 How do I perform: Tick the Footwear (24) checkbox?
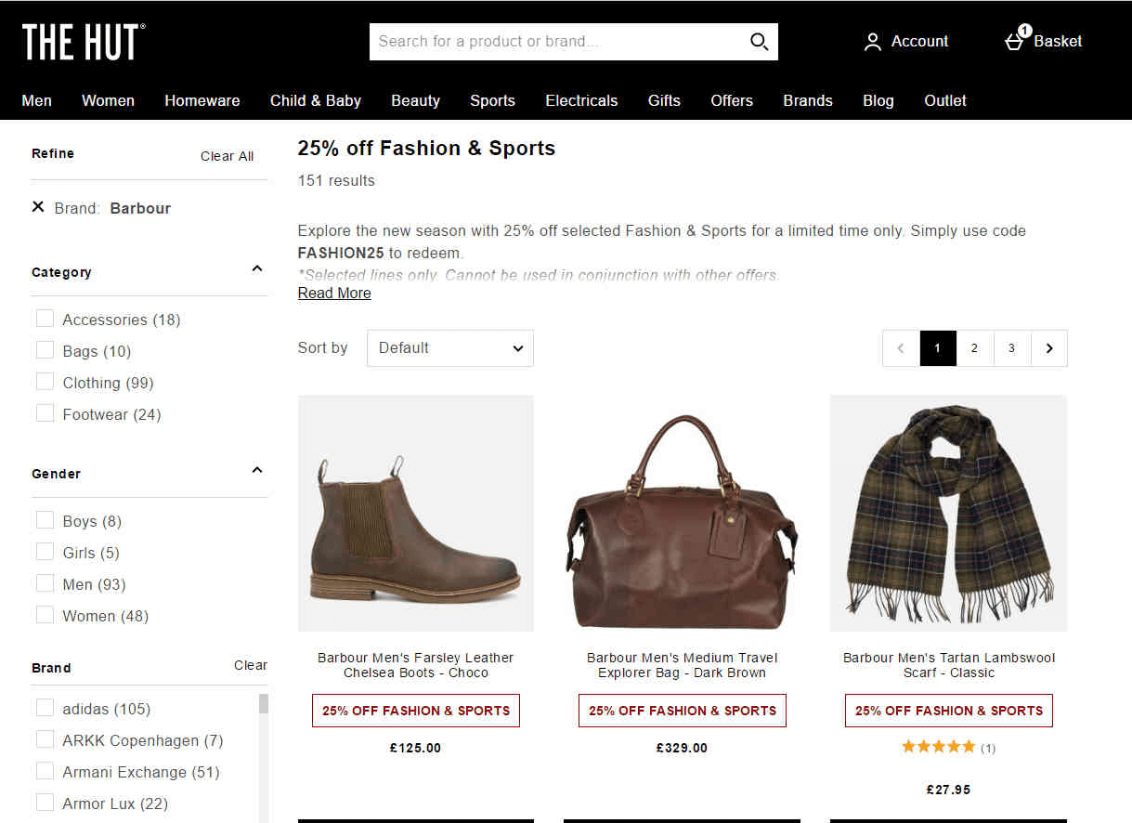pos(45,413)
